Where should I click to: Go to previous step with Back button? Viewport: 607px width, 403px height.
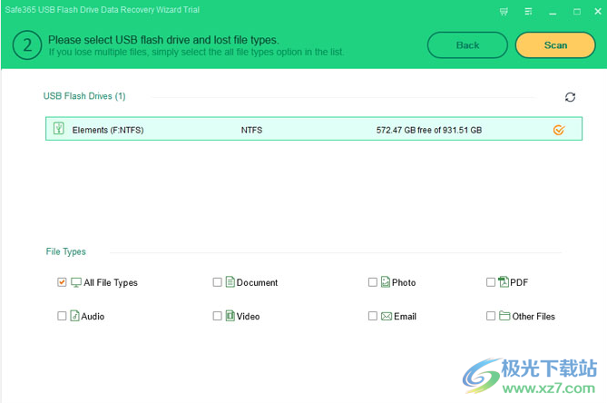point(467,45)
